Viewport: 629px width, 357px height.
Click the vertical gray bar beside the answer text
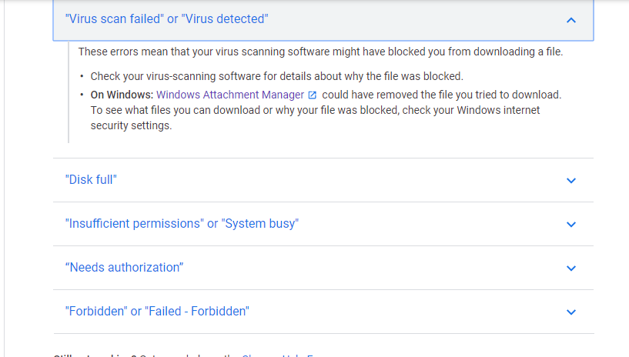[x=69, y=92]
